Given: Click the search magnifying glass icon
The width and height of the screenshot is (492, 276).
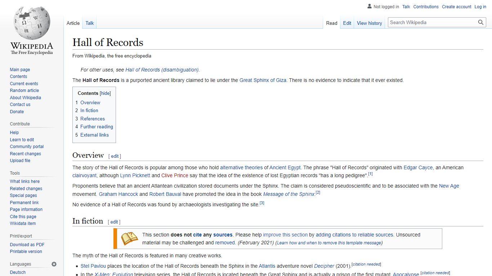Looking at the screenshot, I should pyautogui.click(x=481, y=22).
